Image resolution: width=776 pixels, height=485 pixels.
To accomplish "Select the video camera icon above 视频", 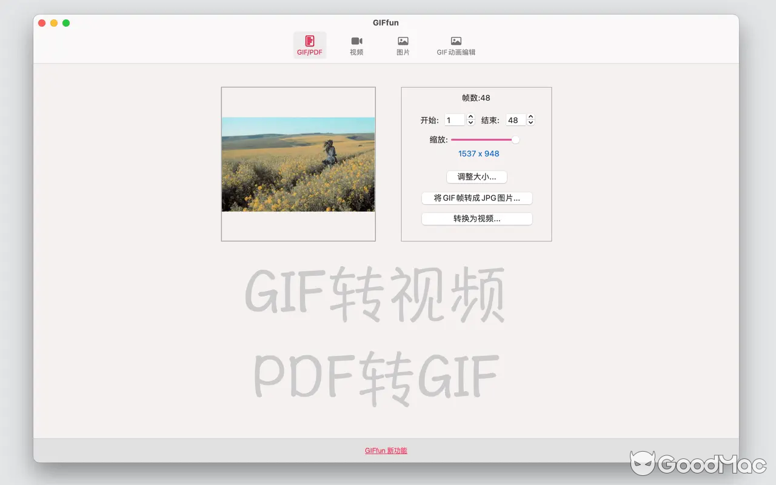I will 356,40.
